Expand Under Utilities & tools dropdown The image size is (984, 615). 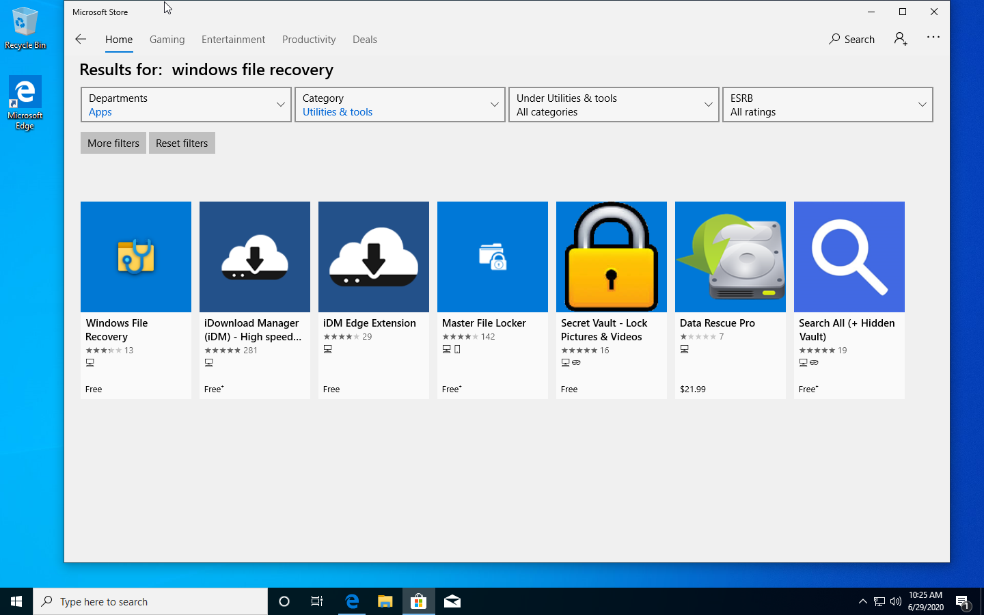(614, 105)
